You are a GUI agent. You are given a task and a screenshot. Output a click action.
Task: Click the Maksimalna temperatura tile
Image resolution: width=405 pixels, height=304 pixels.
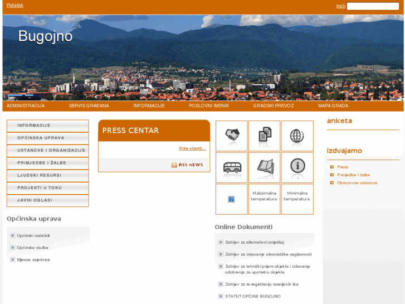(264, 199)
